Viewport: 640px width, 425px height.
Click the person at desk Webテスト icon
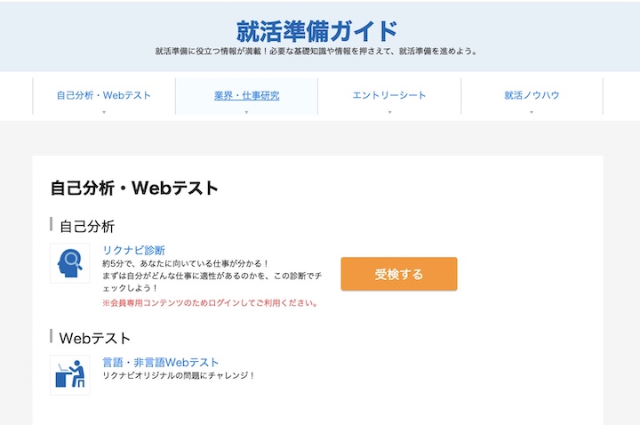pos(70,375)
